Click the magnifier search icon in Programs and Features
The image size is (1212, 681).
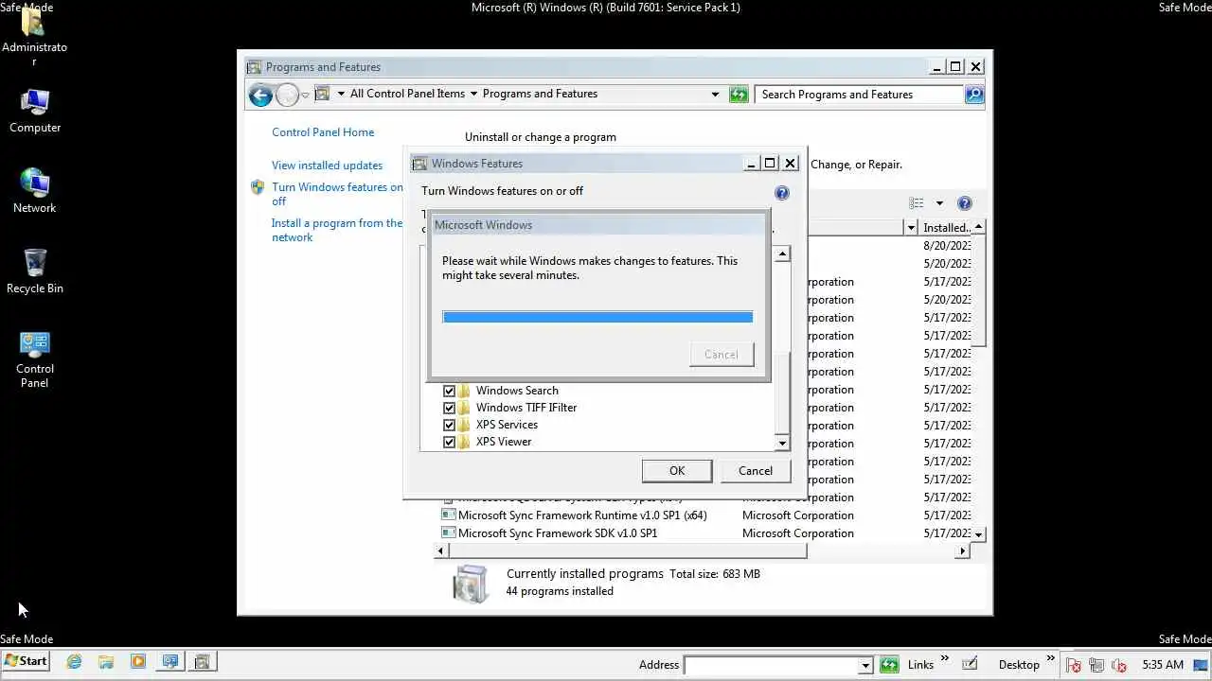click(974, 94)
